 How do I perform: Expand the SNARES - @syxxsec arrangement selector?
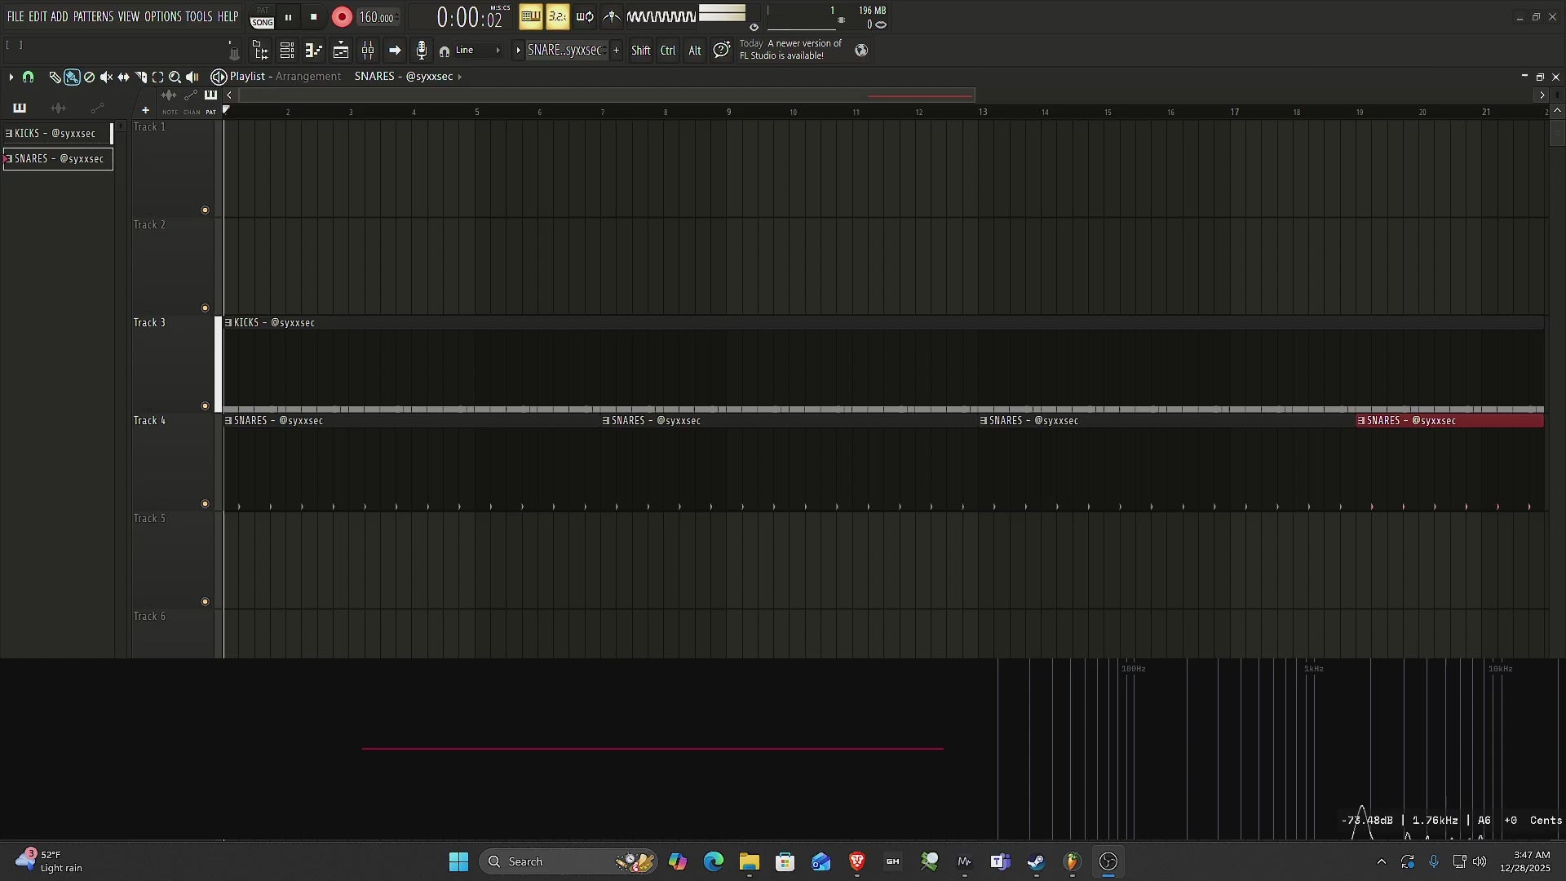click(x=459, y=77)
